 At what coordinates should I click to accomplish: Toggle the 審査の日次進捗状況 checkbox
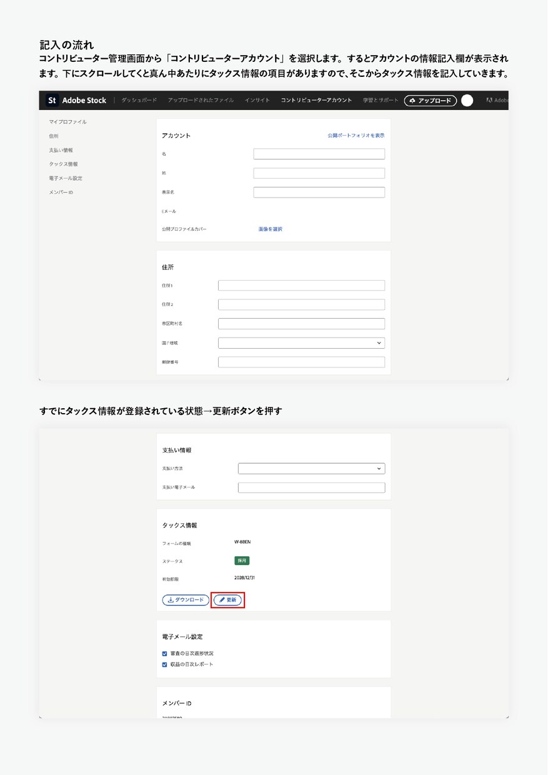click(x=165, y=653)
